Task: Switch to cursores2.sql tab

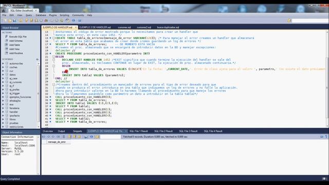Action: coord(144,27)
